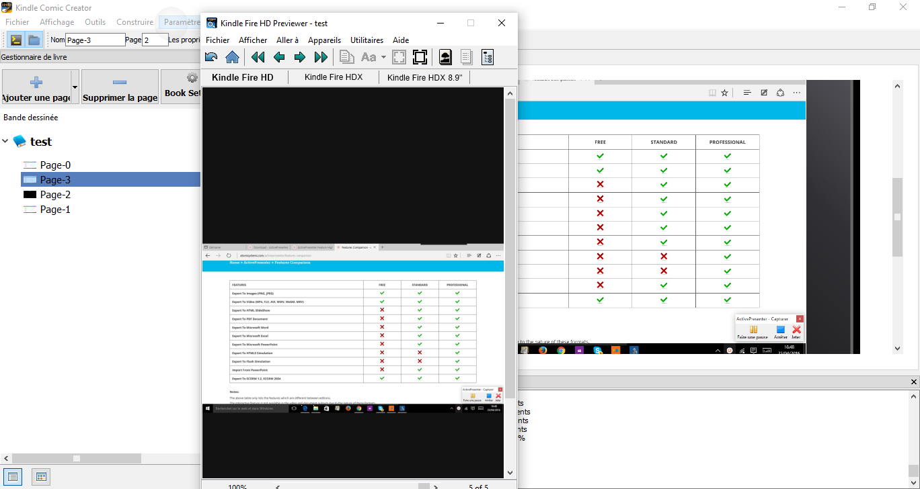Open the table of contents list icon
Screen dimensions: 920x489
pyautogui.click(x=488, y=57)
